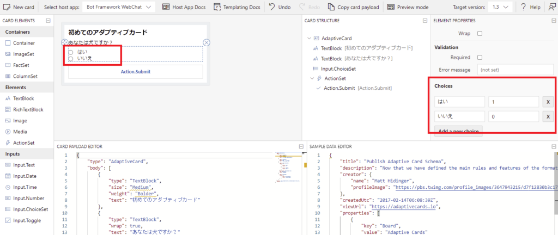Collapse the AdaptiveCard tree node
Image resolution: width=558 pixels, height=235 pixels.
(x=308, y=38)
